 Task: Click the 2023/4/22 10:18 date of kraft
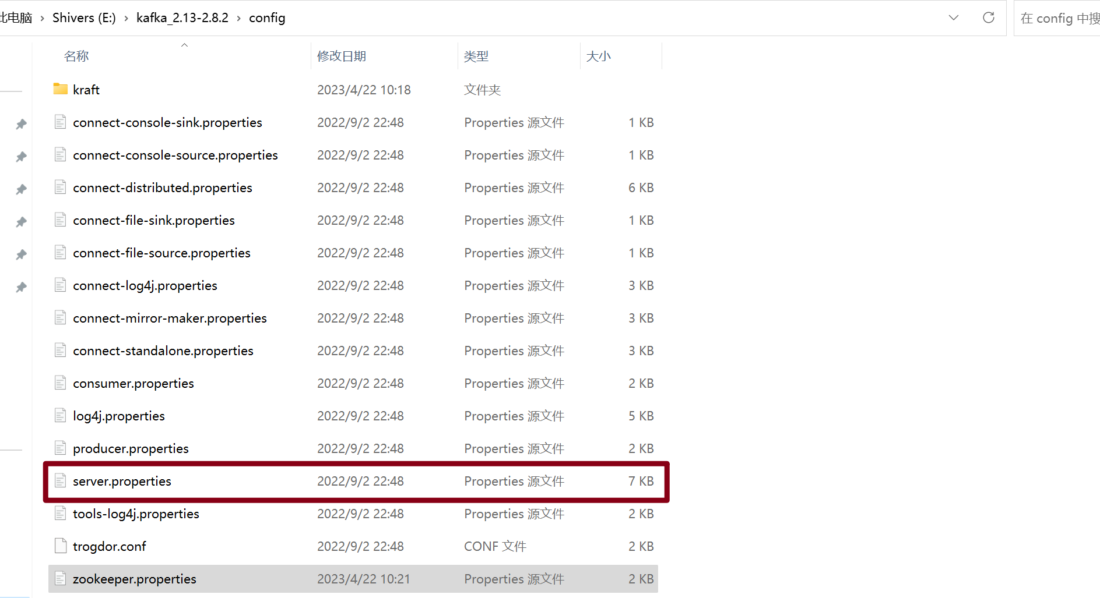pyautogui.click(x=364, y=90)
